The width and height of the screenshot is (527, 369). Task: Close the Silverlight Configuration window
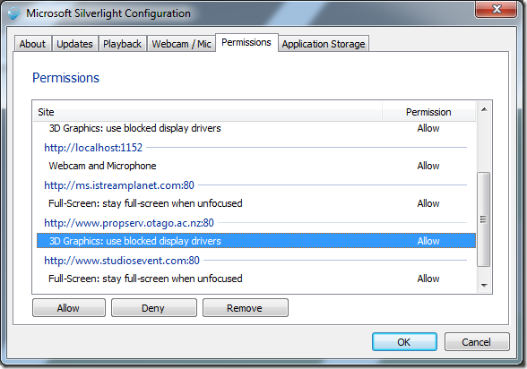(x=497, y=9)
